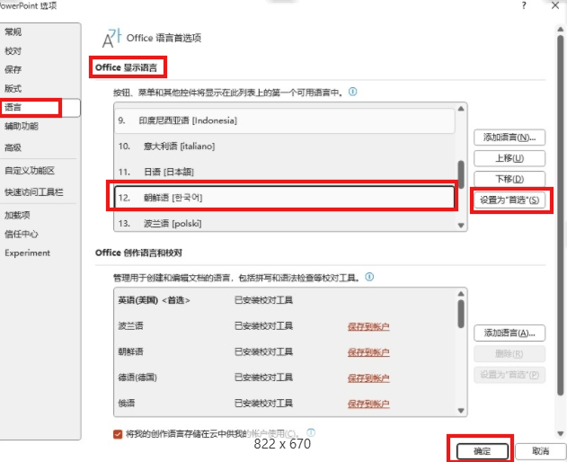The image size is (567, 462).
Task: Open the 高级 options category
Action: (x=13, y=147)
